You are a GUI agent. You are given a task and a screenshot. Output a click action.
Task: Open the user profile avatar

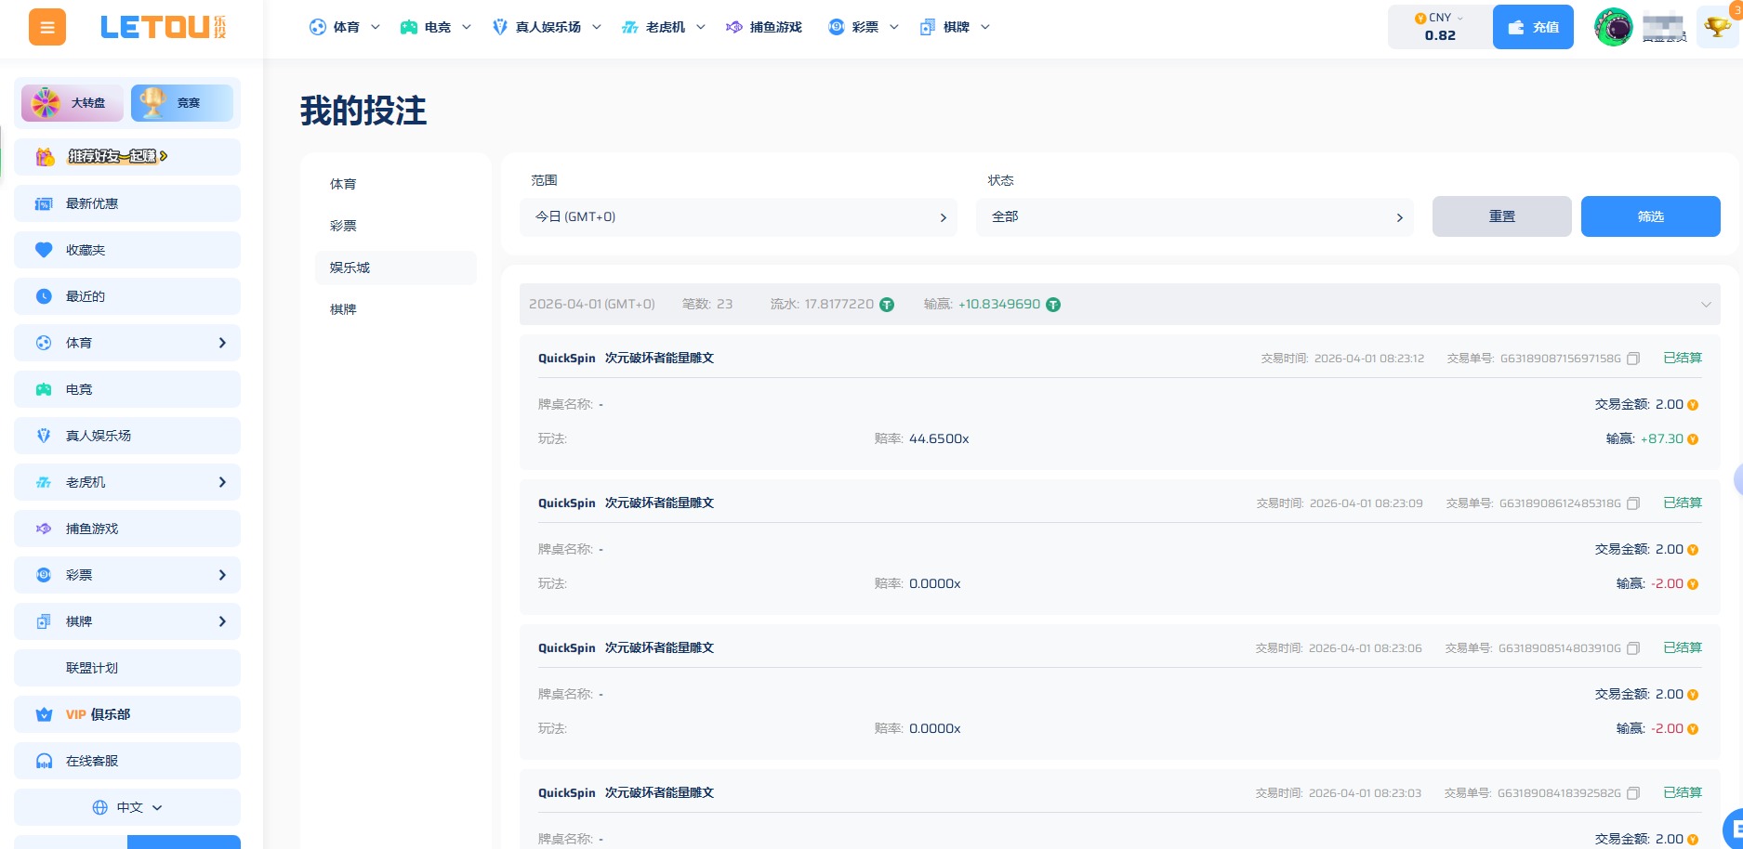pos(1613,27)
